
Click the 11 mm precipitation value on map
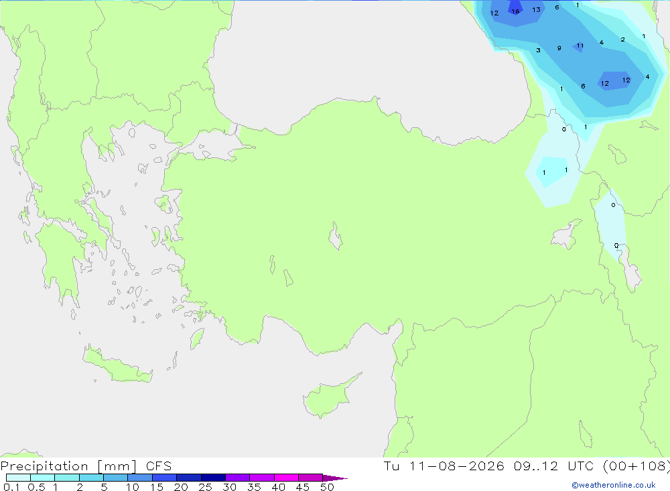580,46
